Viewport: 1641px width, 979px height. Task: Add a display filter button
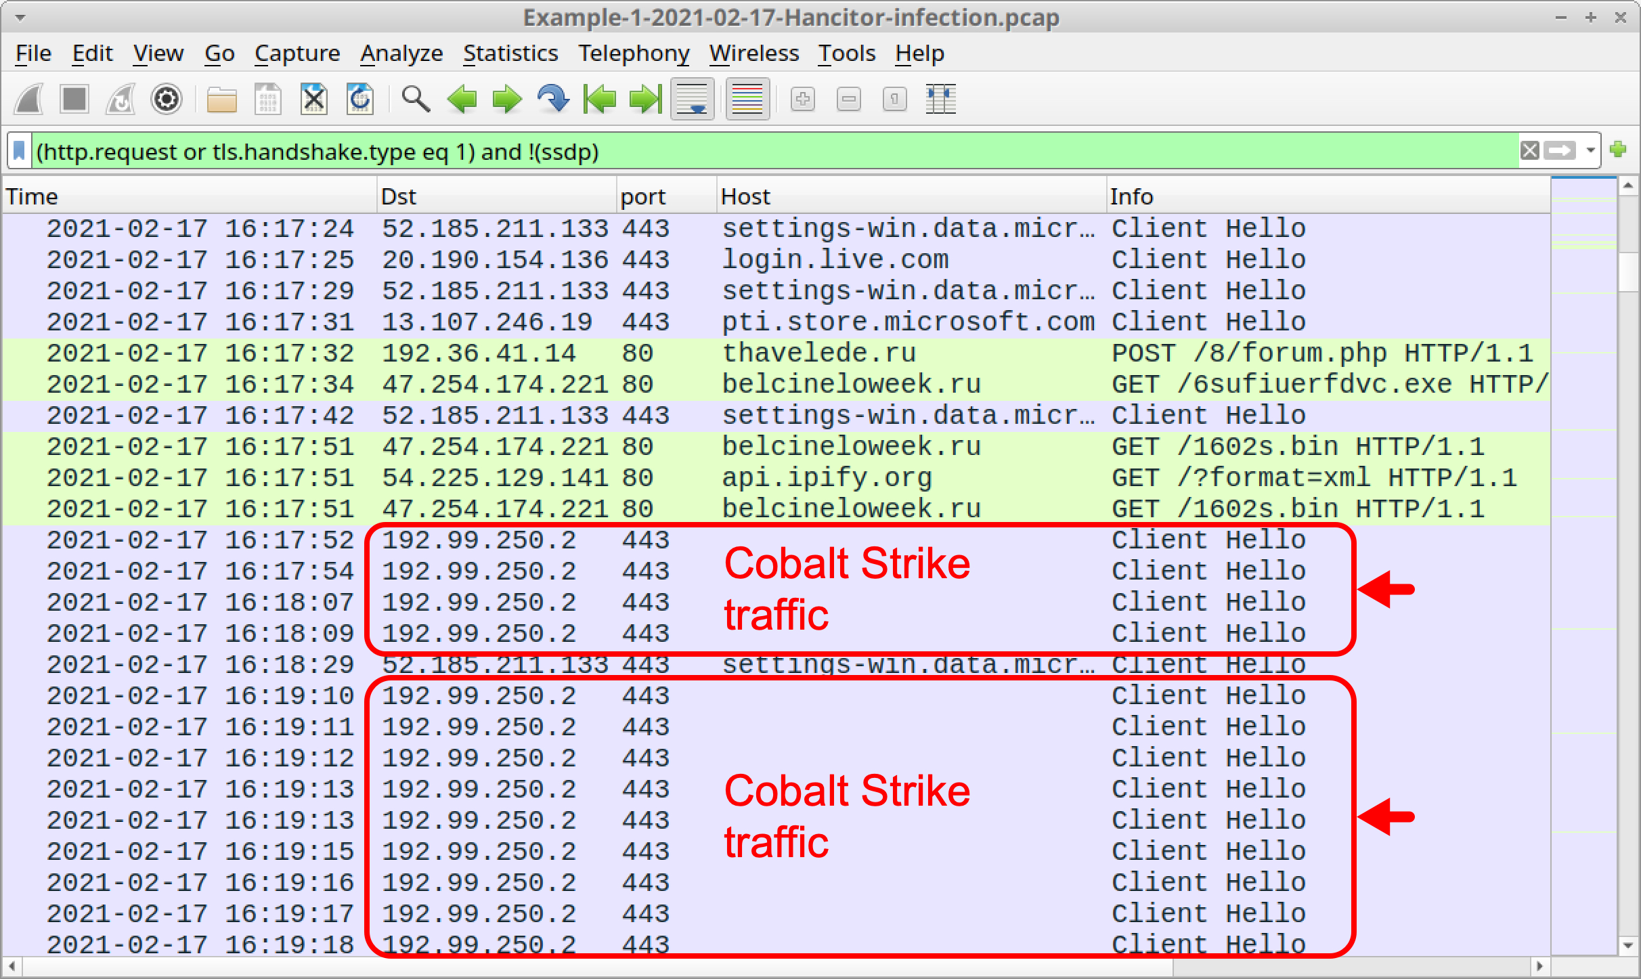1619,150
